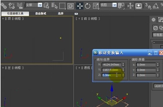
Task: Click the 前 viewport label
Action: coord(86,18)
